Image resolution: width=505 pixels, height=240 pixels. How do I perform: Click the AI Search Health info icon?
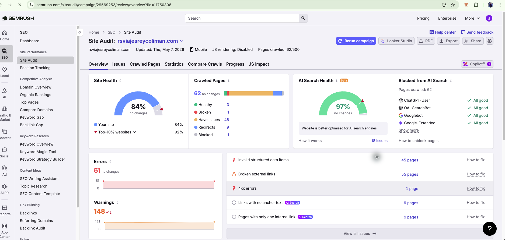(337, 80)
